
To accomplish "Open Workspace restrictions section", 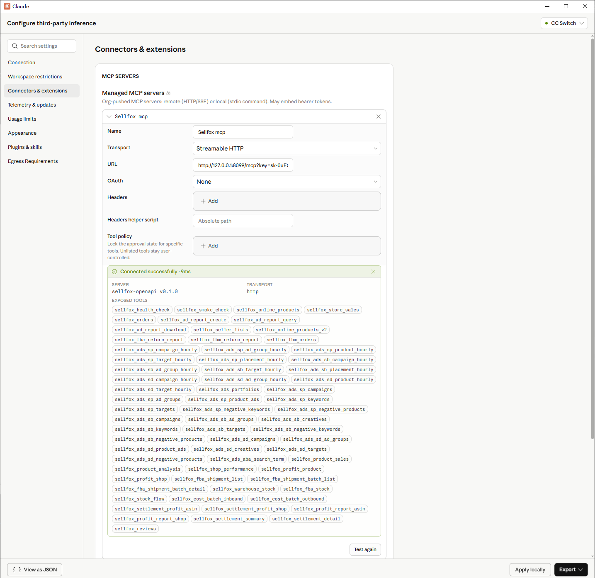I will 41,77.
